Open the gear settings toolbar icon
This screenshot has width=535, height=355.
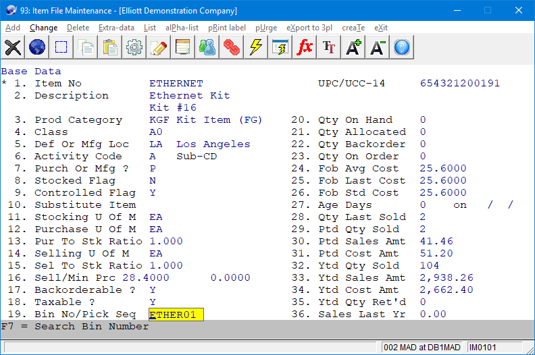(x=134, y=47)
